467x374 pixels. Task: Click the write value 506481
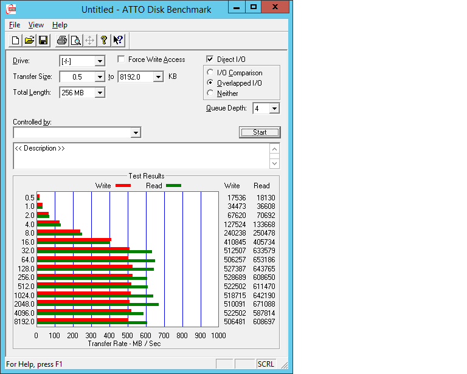click(235, 321)
